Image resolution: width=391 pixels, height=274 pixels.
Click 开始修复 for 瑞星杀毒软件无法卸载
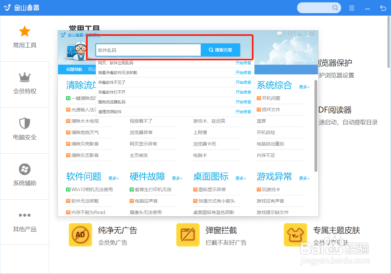[x=243, y=73]
